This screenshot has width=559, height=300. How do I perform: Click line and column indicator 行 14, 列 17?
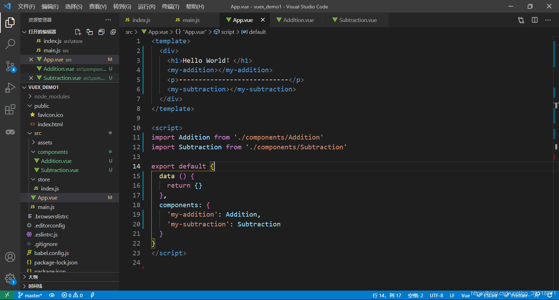(387, 295)
